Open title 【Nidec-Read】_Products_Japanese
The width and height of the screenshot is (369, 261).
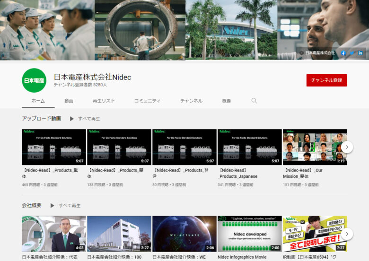pyautogui.click(x=237, y=173)
